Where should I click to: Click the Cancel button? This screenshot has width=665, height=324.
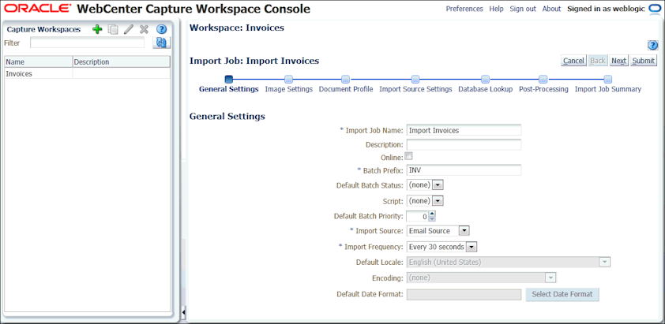coord(573,61)
